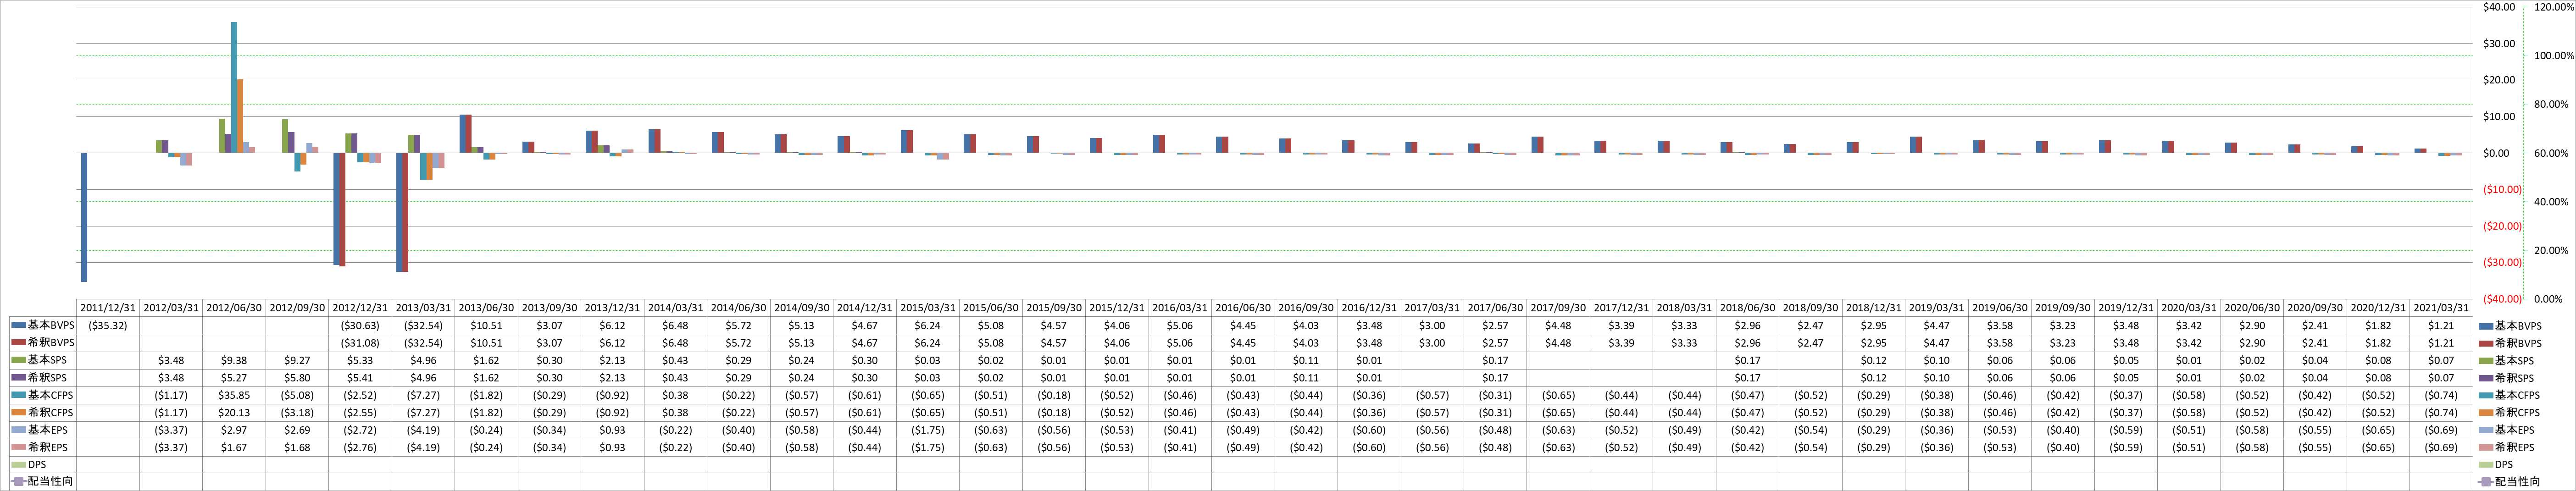Viewport: 2576px width, 491px height.
Task: Click the red 希釈BVPS swatch in the left legend
Action: (18, 343)
